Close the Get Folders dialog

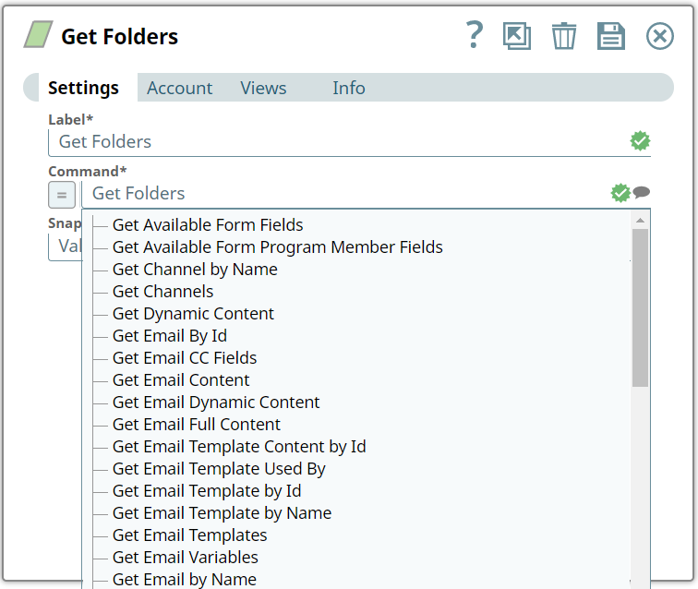(660, 36)
